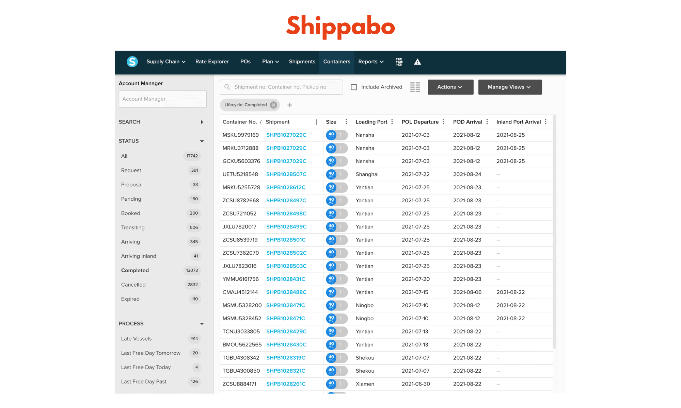Click the Account Manager input field

pos(162,99)
